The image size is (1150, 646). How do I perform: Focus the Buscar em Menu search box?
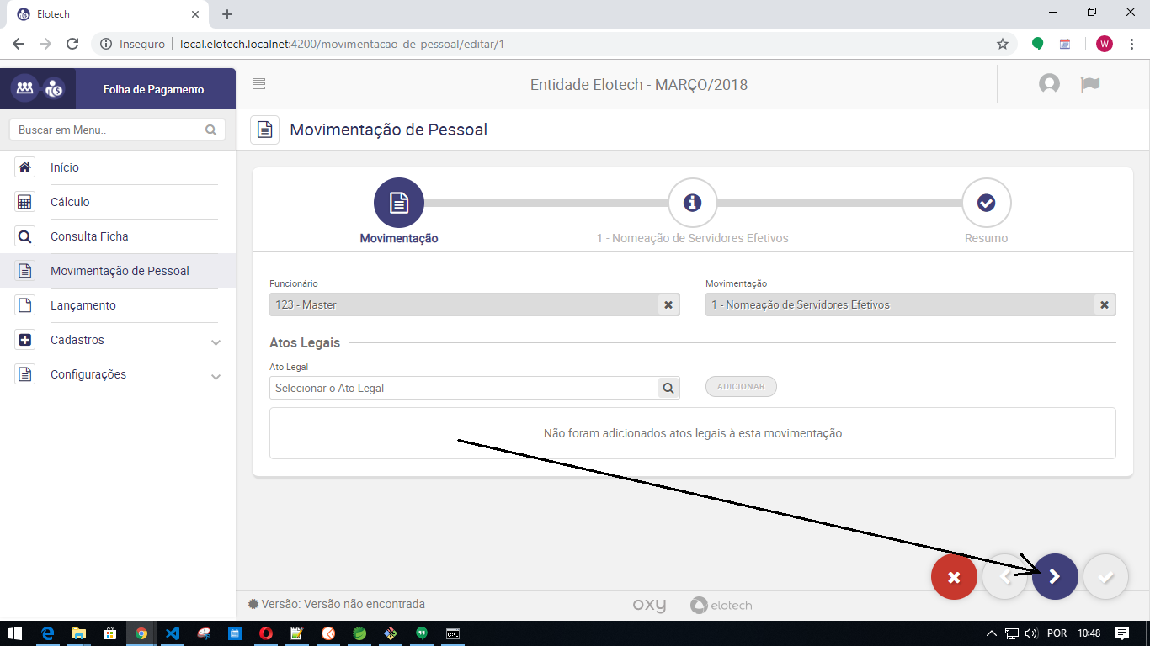coord(117,130)
